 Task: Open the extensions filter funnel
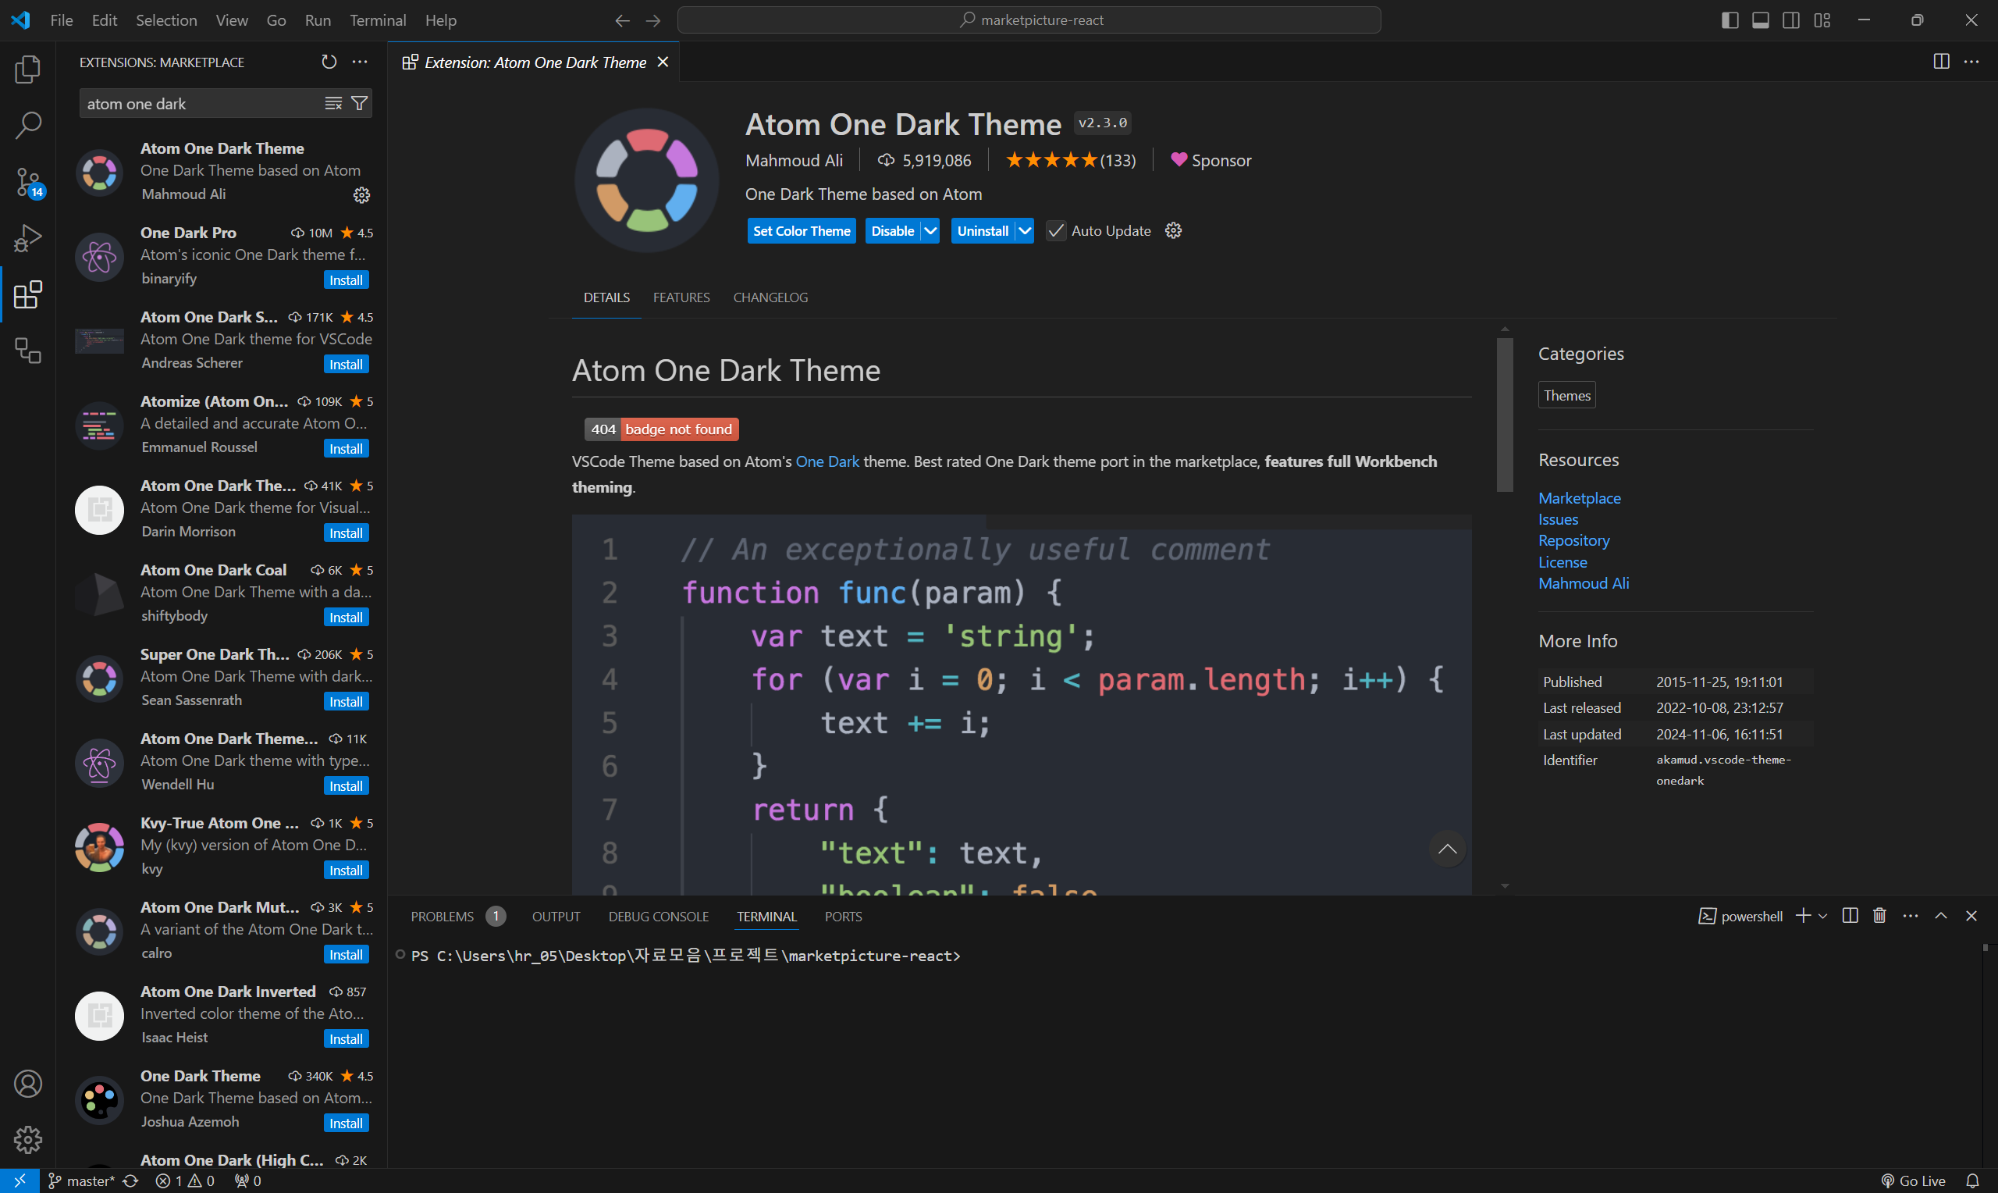tap(360, 104)
